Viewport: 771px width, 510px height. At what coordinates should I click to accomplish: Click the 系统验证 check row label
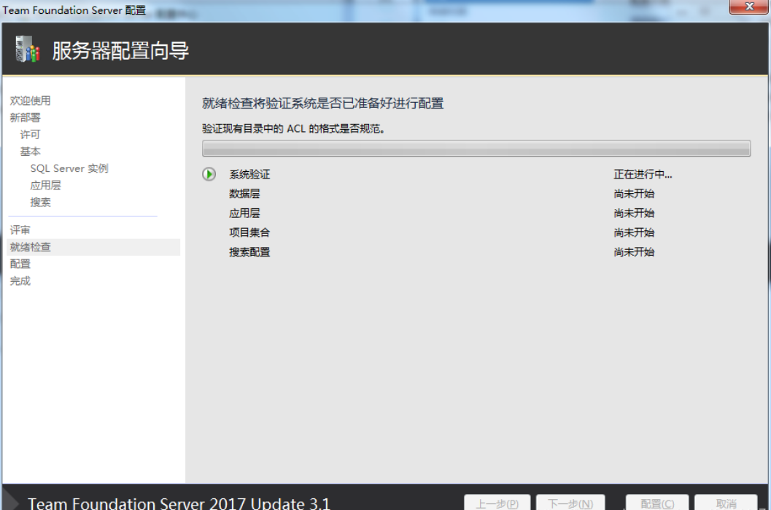tap(249, 174)
